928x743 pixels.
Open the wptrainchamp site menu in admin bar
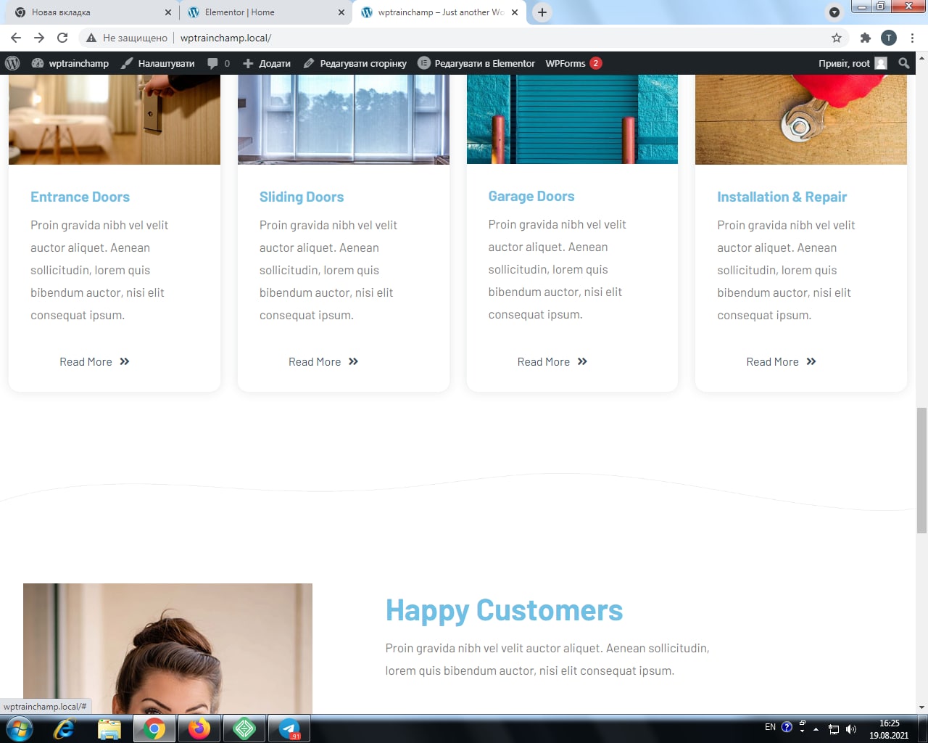tap(70, 63)
